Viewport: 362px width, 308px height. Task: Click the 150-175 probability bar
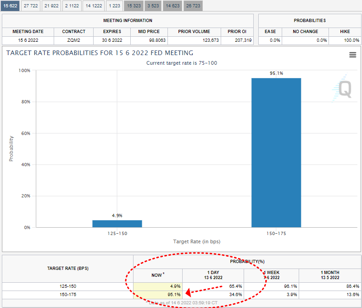(x=276, y=153)
